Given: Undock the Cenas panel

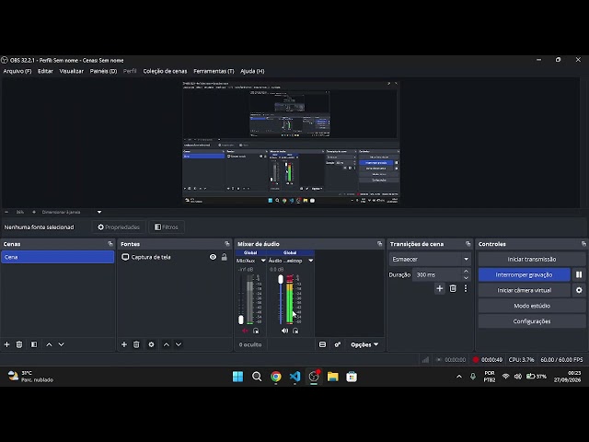Looking at the screenshot, I should coord(110,244).
